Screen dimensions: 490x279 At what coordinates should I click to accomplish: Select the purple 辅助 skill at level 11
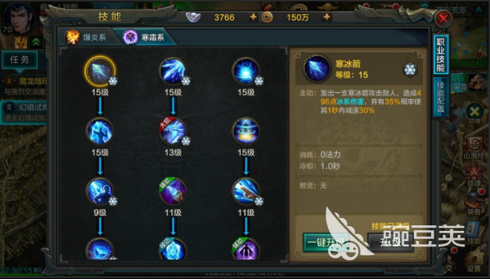click(x=173, y=191)
